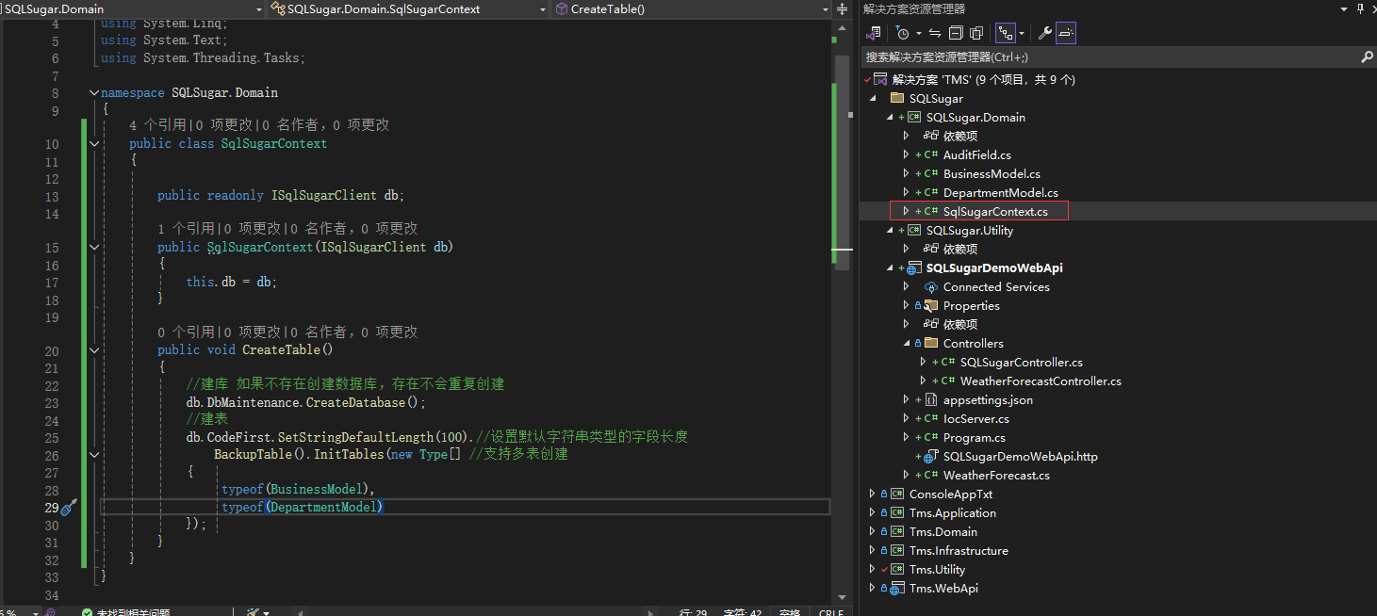Switch Solution Explorer between solution and folder views
The width and height of the screenshot is (1377, 616).
(x=874, y=33)
